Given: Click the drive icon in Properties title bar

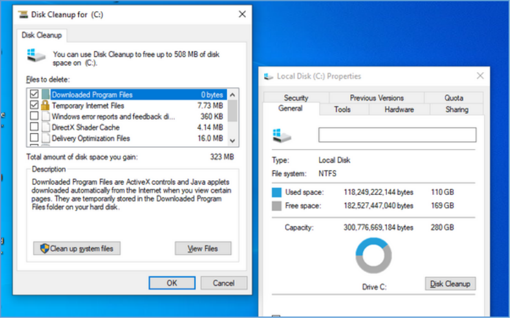Looking at the screenshot, I should click(268, 76).
